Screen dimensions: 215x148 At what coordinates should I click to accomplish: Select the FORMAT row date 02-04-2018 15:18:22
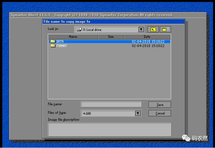pos(148,46)
